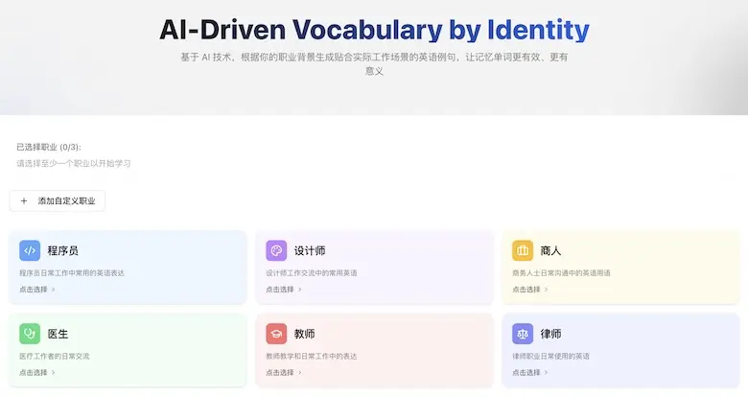
Task: Click description 商务人士日常沟通中的英语用语
Action: [x=561, y=273]
